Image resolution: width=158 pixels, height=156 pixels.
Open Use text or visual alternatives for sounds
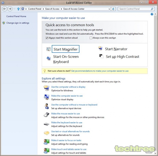coord(70,132)
